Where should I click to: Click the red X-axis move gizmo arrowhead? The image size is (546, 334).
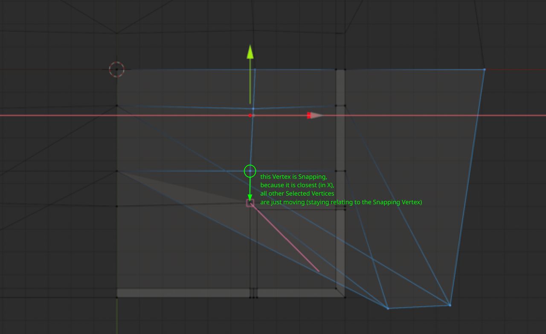coord(315,115)
